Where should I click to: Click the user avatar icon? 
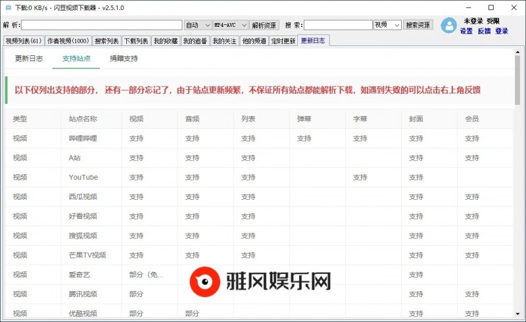pyautogui.click(x=448, y=26)
